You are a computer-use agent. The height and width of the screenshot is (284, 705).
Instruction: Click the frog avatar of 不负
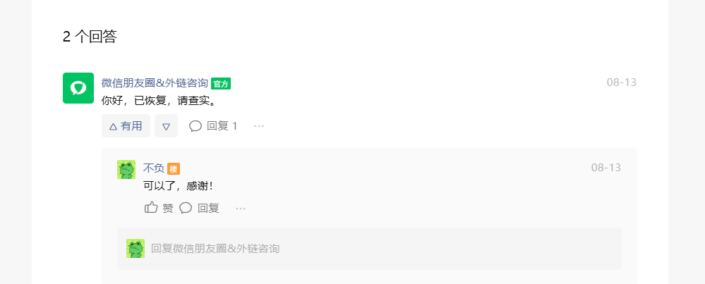point(126,170)
